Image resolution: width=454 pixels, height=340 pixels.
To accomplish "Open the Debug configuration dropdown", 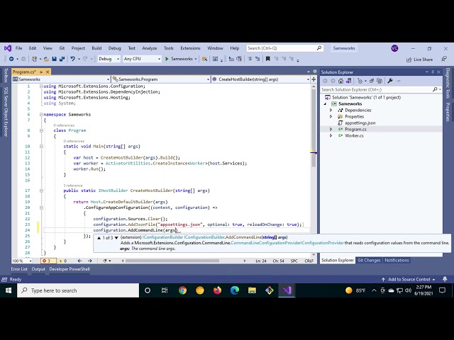I will (109, 59).
